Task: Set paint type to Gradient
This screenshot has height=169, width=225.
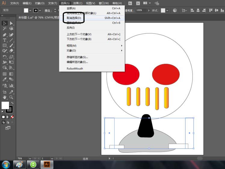Action: tap(8, 117)
